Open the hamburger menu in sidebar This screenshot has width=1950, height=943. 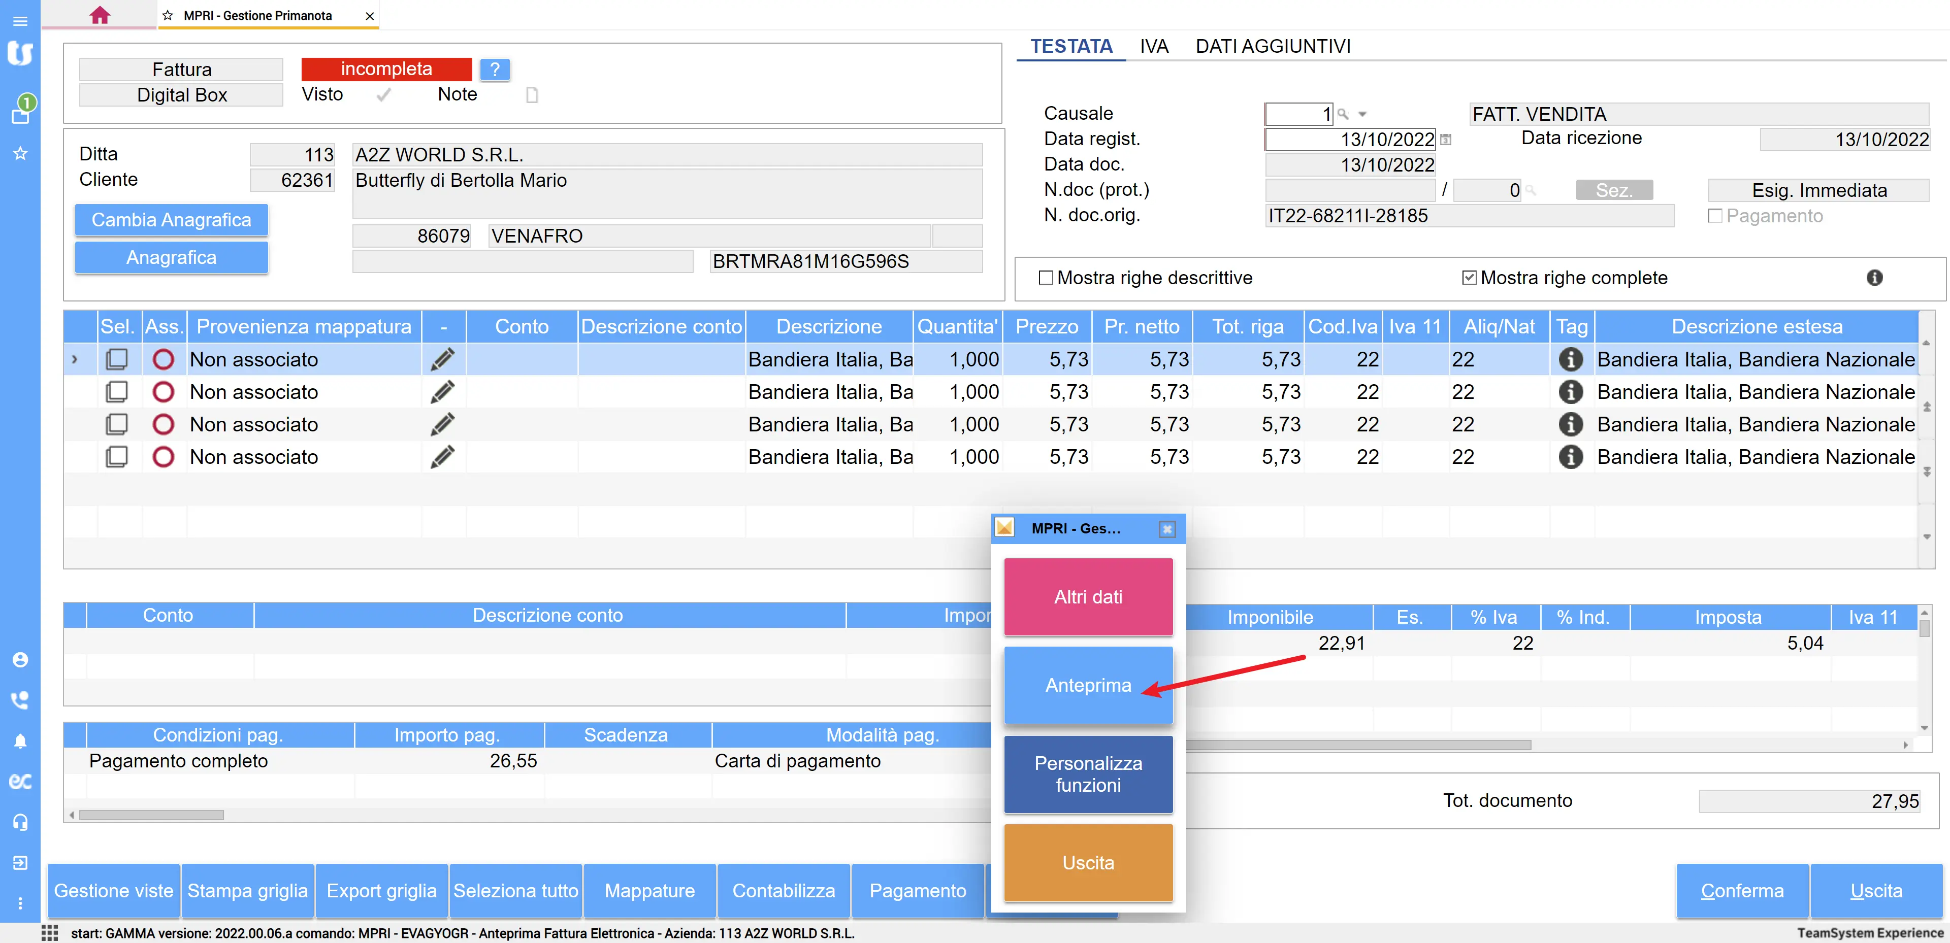(20, 20)
